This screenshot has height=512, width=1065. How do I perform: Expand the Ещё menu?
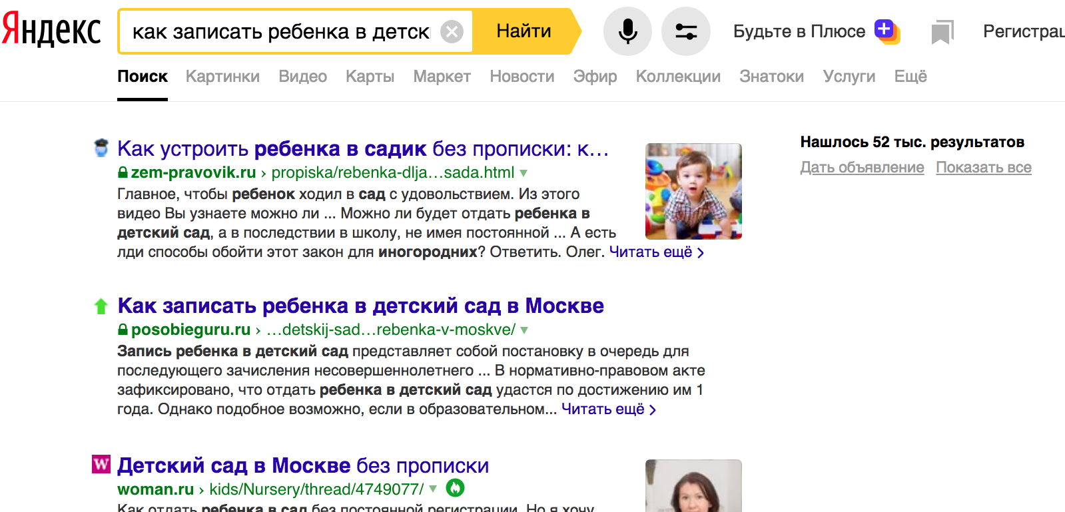tap(910, 77)
